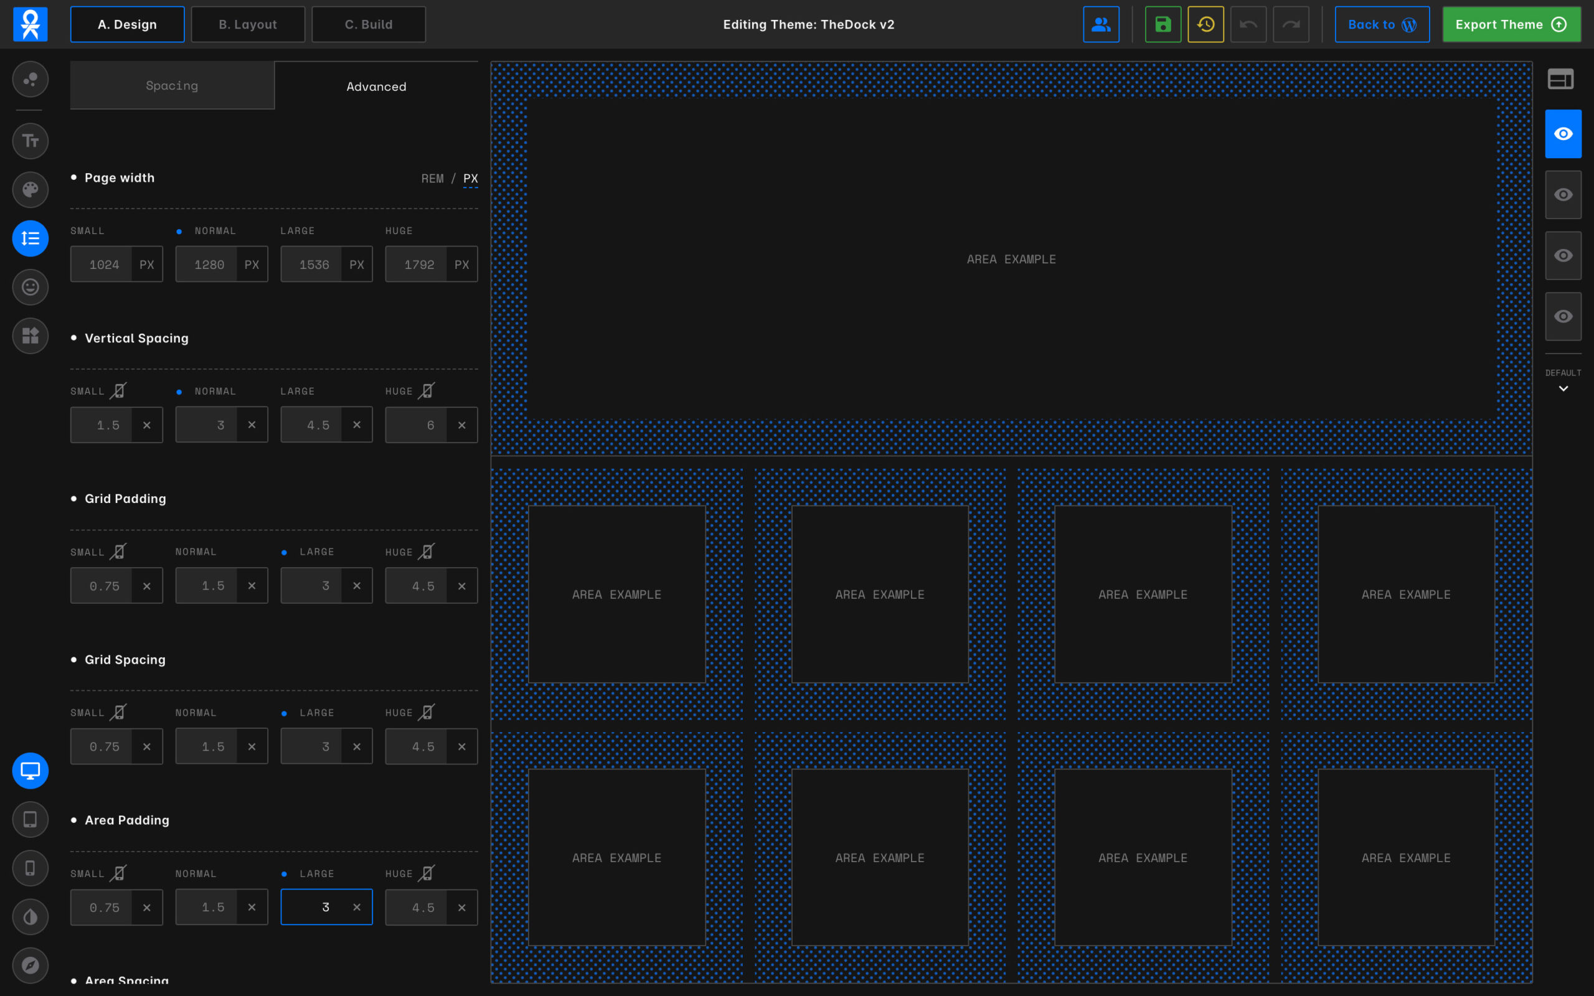Open the Typography settings icon in sidebar

(31, 140)
